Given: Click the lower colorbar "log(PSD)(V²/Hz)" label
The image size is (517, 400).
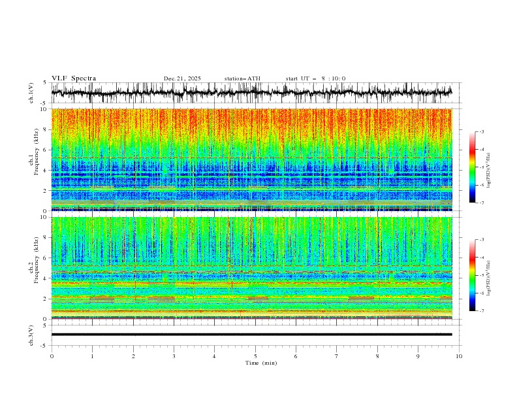Looking at the screenshot, I should 488,278.
